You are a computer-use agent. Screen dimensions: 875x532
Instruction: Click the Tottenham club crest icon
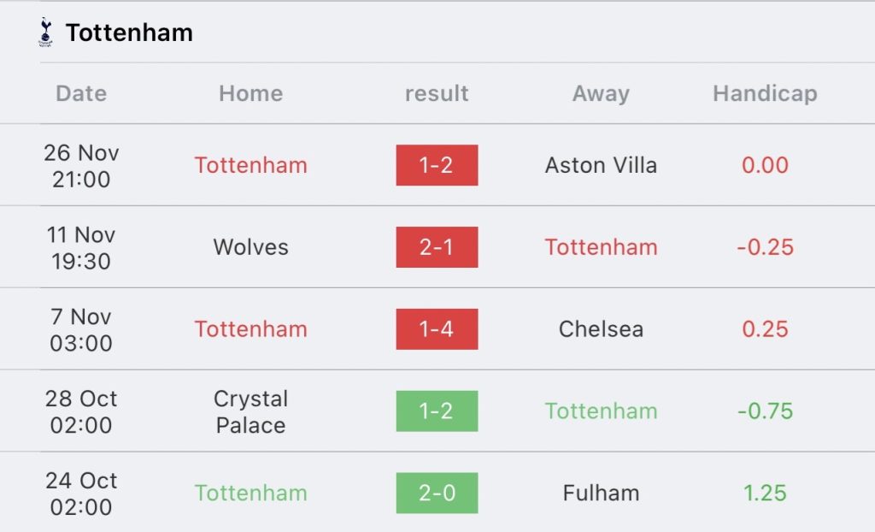pos(46,33)
